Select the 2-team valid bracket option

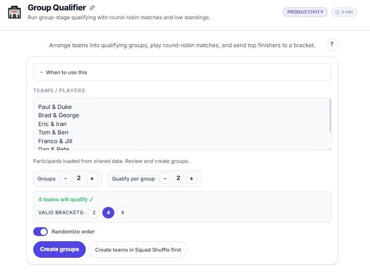94,213
